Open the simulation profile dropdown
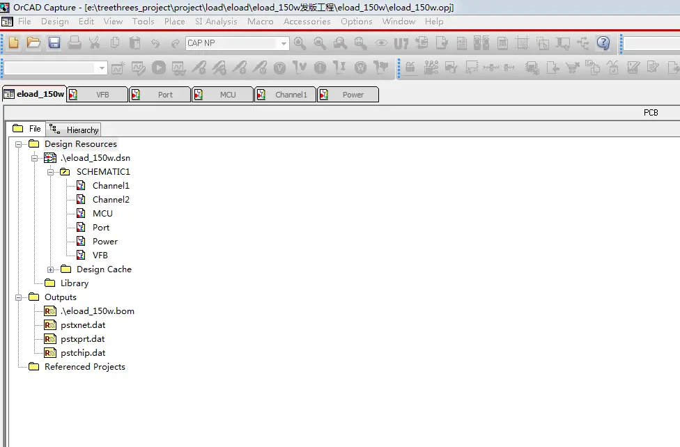Image resolution: width=680 pixels, height=447 pixels. 102,68
